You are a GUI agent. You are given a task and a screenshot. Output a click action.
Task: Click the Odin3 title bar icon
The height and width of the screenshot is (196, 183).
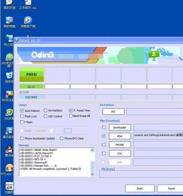tap(16, 40)
